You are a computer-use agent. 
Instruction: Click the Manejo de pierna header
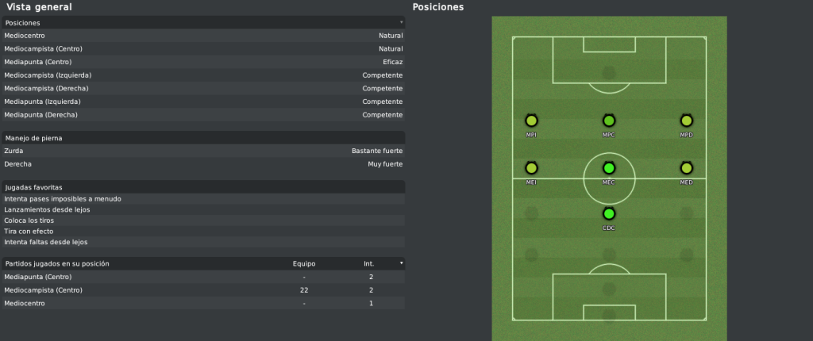(x=203, y=138)
